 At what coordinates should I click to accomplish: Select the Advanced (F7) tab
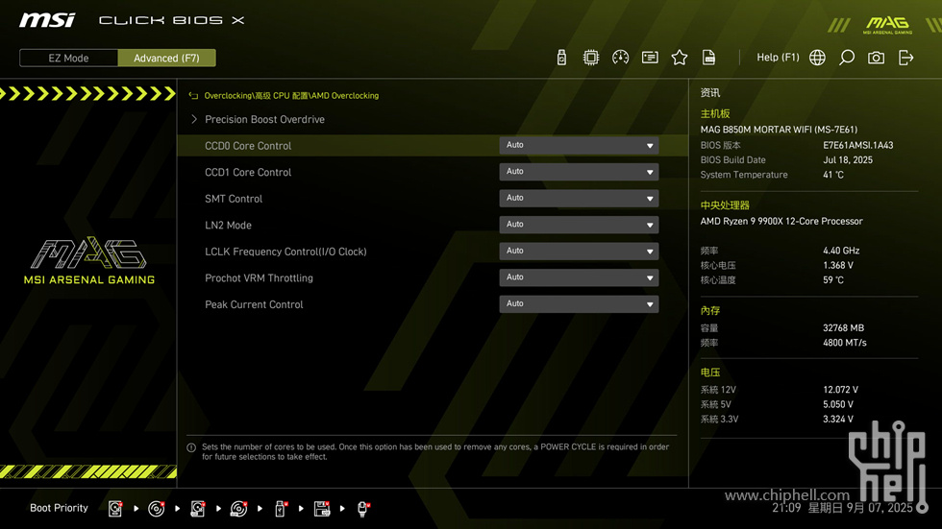(166, 59)
